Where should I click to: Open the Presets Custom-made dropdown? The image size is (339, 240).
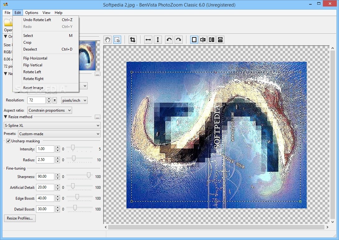[x=59, y=134]
